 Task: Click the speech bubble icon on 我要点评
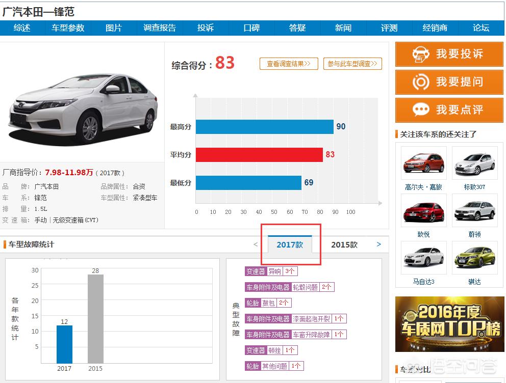click(421, 110)
